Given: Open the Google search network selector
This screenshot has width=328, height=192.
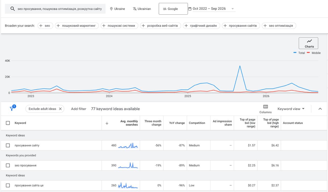Looking at the screenshot, I should coord(173,9).
